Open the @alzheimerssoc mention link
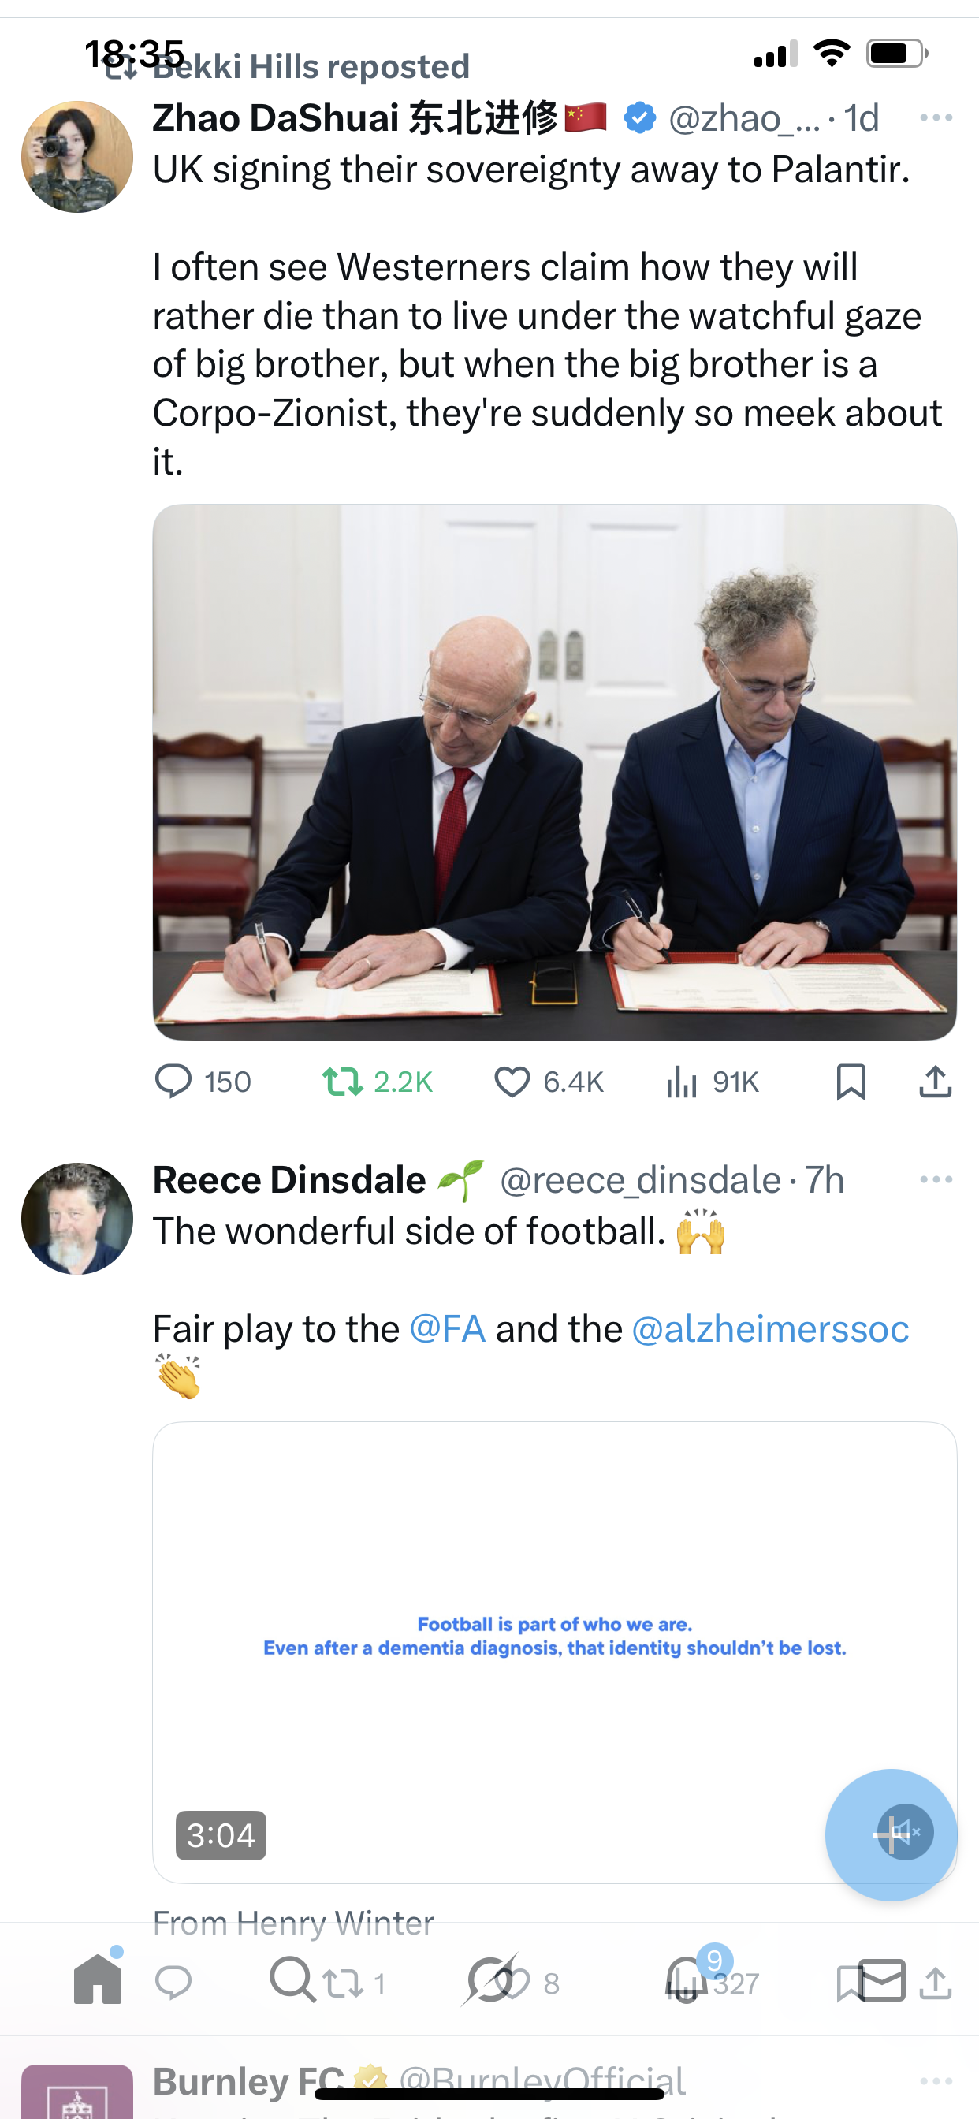The image size is (979, 2119). tap(770, 1329)
